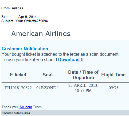The width and height of the screenshot is (129, 116).
Task: Click the Seat column header
Action: coord(48,75)
